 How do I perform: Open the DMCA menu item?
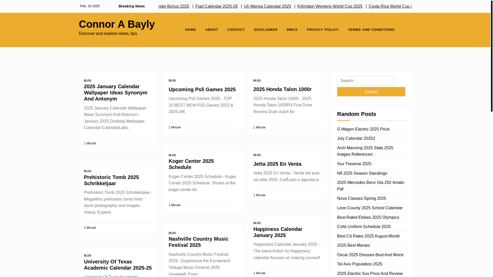click(x=292, y=30)
